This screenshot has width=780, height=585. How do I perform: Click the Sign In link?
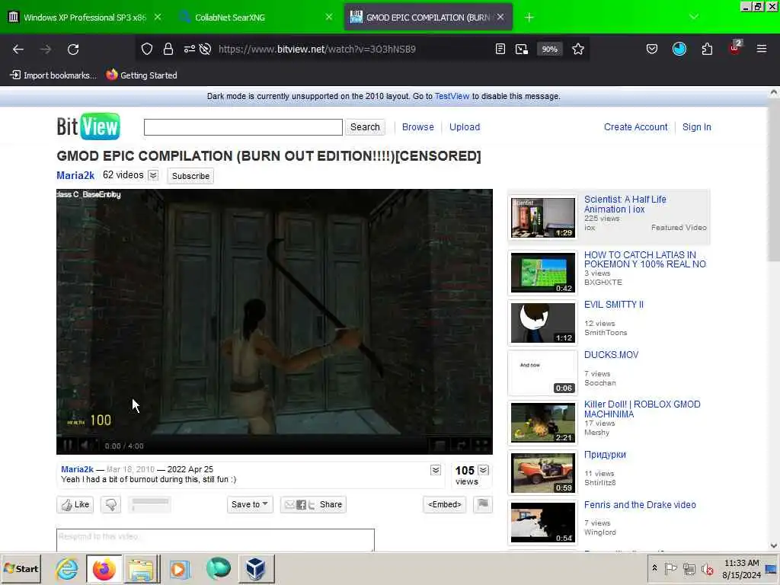tap(697, 127)
